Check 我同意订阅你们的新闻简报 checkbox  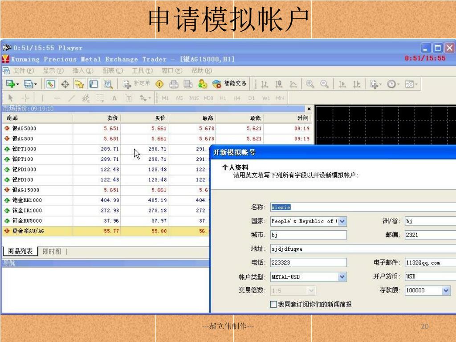pyautogui.click(x=273, y=304)
